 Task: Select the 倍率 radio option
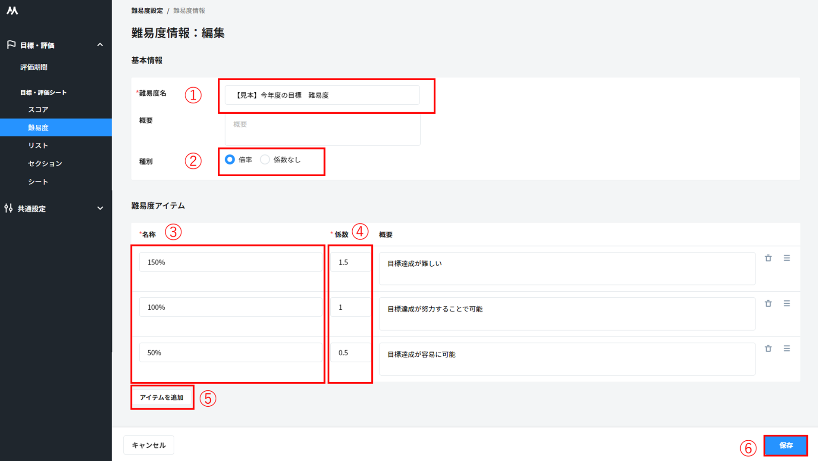coord(230,160)
